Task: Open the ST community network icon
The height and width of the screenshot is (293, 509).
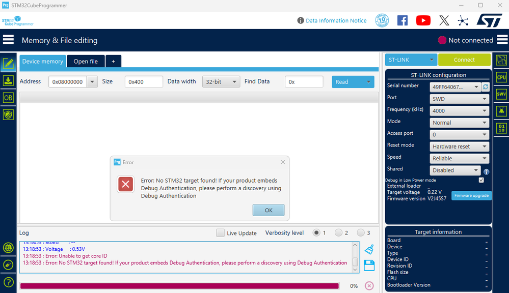Action: pyautogui.click(x=463, y=21)
